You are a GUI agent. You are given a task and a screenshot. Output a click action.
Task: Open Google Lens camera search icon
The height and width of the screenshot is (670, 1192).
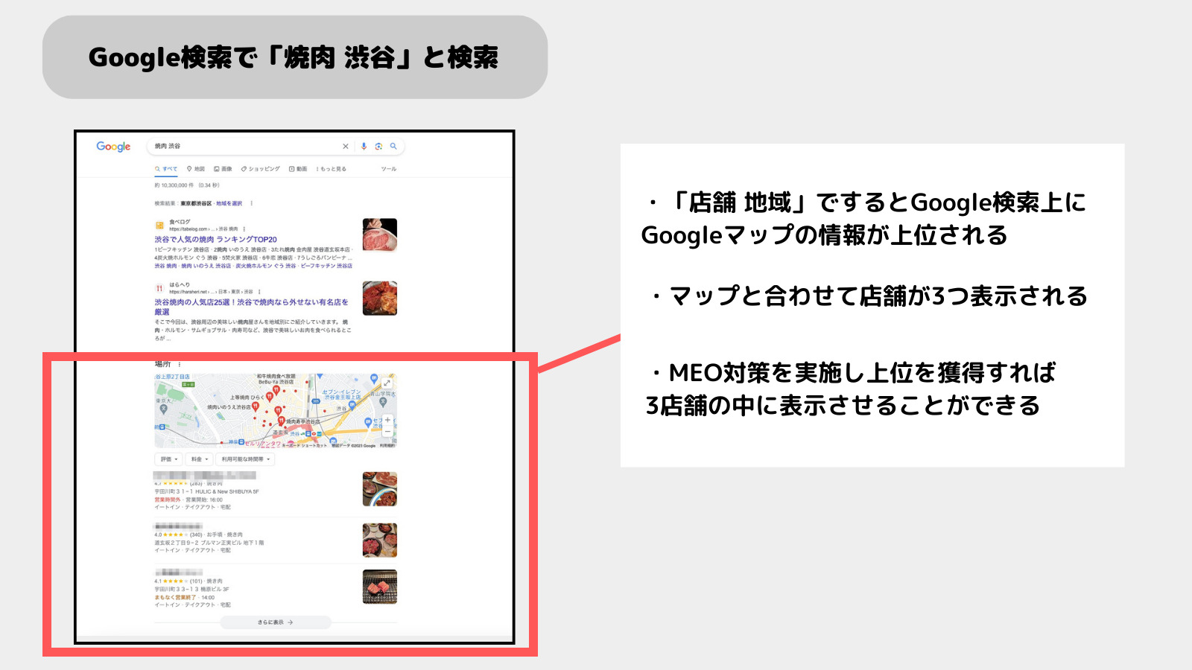click(x=378, y=147)
